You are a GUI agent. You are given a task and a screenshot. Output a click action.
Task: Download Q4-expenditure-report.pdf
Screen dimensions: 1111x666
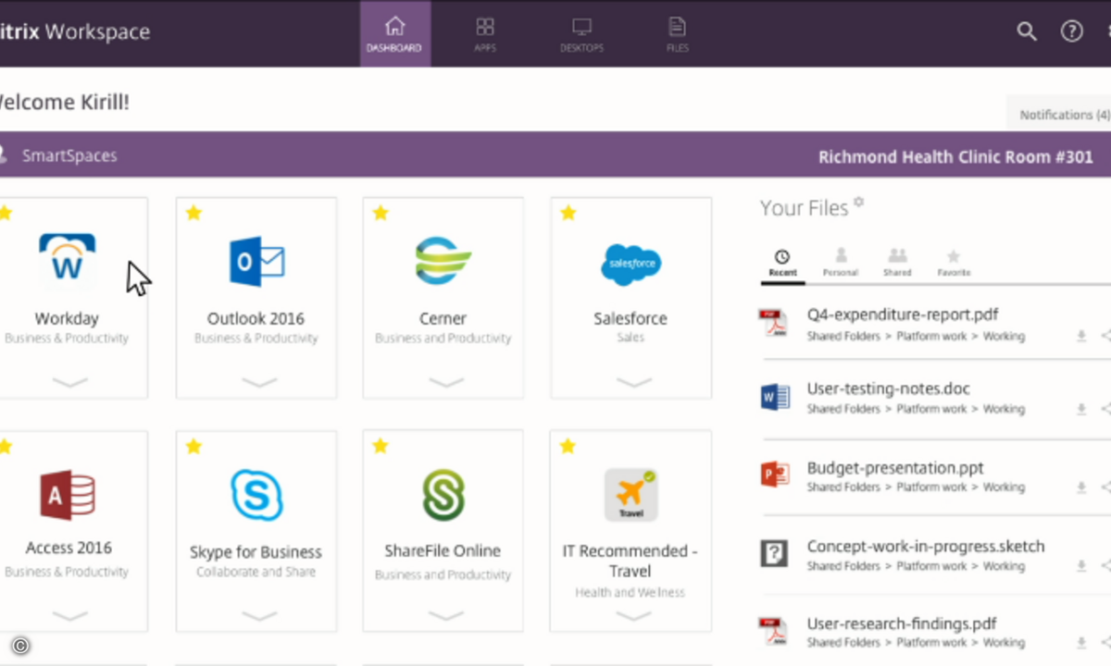pos(1080,337)
